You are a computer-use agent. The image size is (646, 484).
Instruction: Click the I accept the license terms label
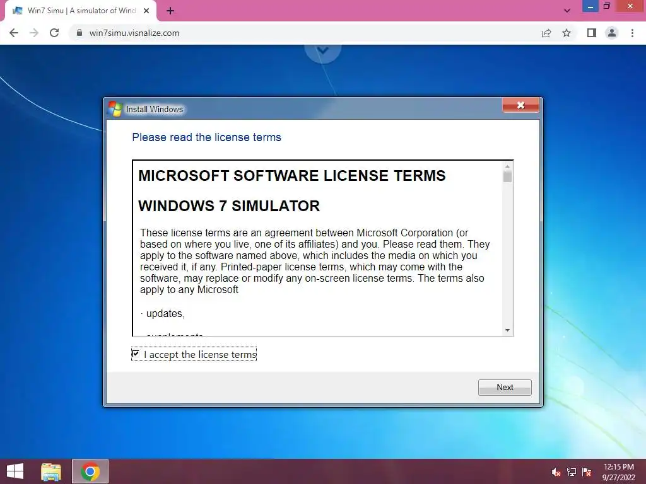(x=200, y=354)
